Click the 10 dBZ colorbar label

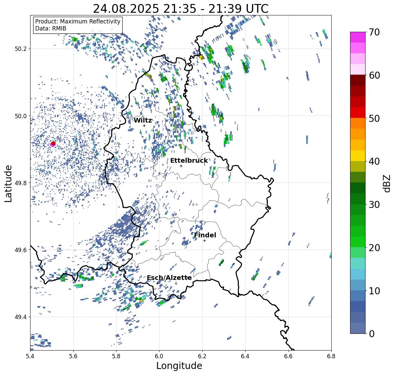pyautogui.click(x=374, y=291)
